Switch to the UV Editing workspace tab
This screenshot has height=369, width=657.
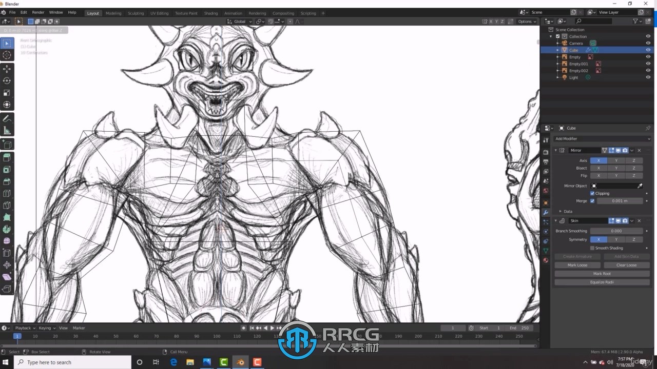coord(159,13)
